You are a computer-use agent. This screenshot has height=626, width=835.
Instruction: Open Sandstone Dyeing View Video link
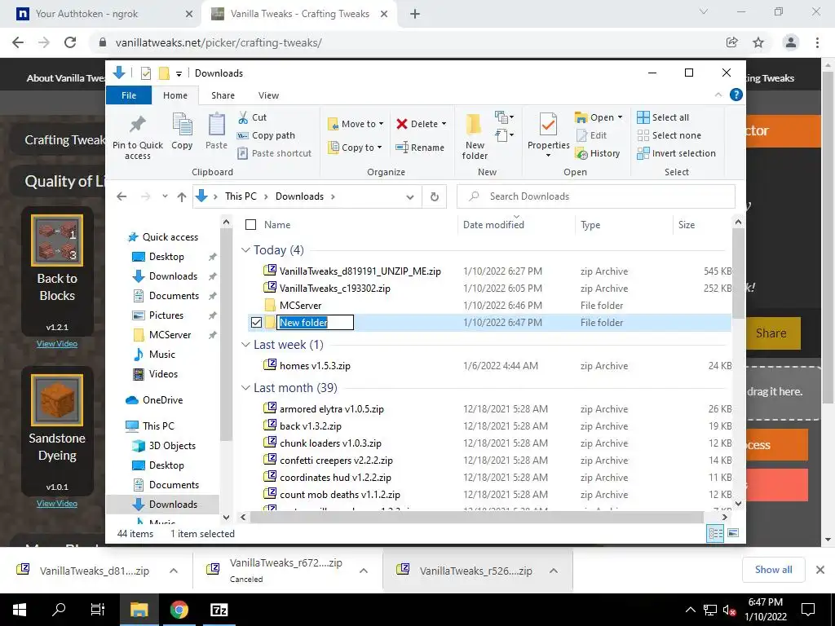coord(57,503)
